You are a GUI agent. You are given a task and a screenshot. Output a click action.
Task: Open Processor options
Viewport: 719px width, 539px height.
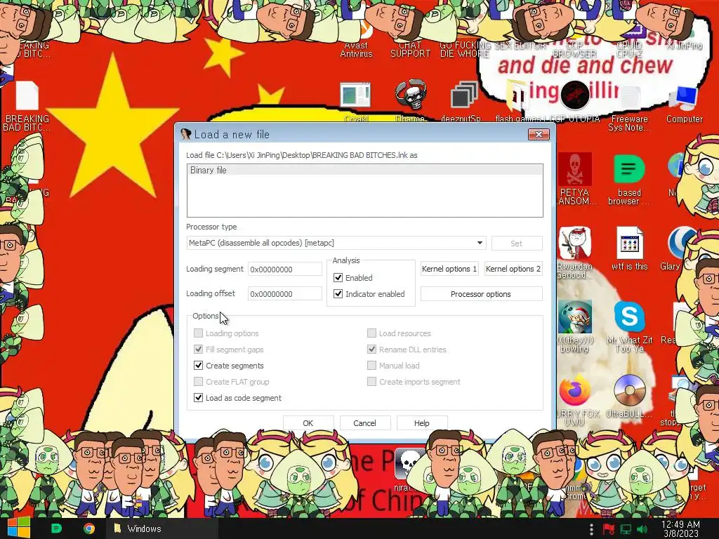[x=481, y=294]
